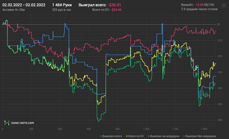The height and width of the screenshot is (139, 229).
Task: Click the blue showdown legend dot
Action: [149, 136]
